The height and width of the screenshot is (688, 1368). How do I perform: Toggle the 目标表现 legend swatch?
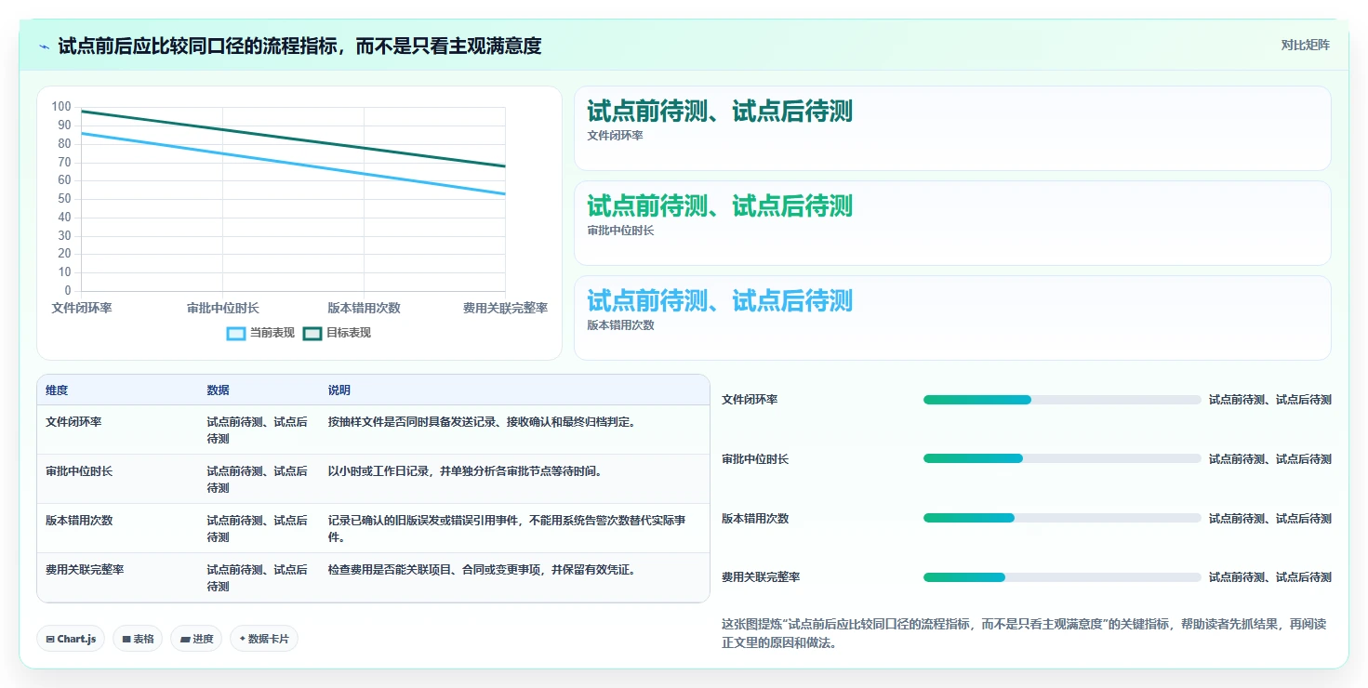[312, 333]
